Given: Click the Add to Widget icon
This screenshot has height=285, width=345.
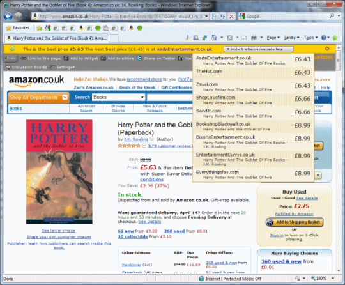Looking at the screenshot, I should (x=66, y=58).
